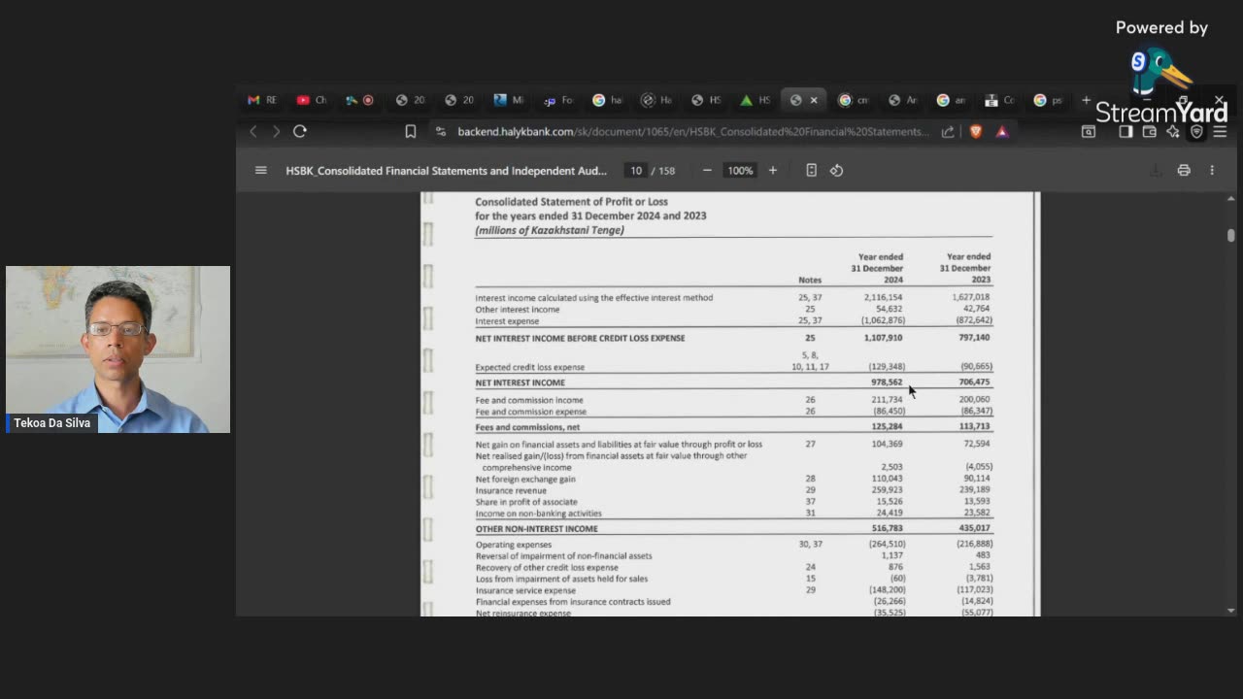This screenshot has width=1243, height=699.
Task: Click the Net foreign exchange gain label
Action: (525, 479)
